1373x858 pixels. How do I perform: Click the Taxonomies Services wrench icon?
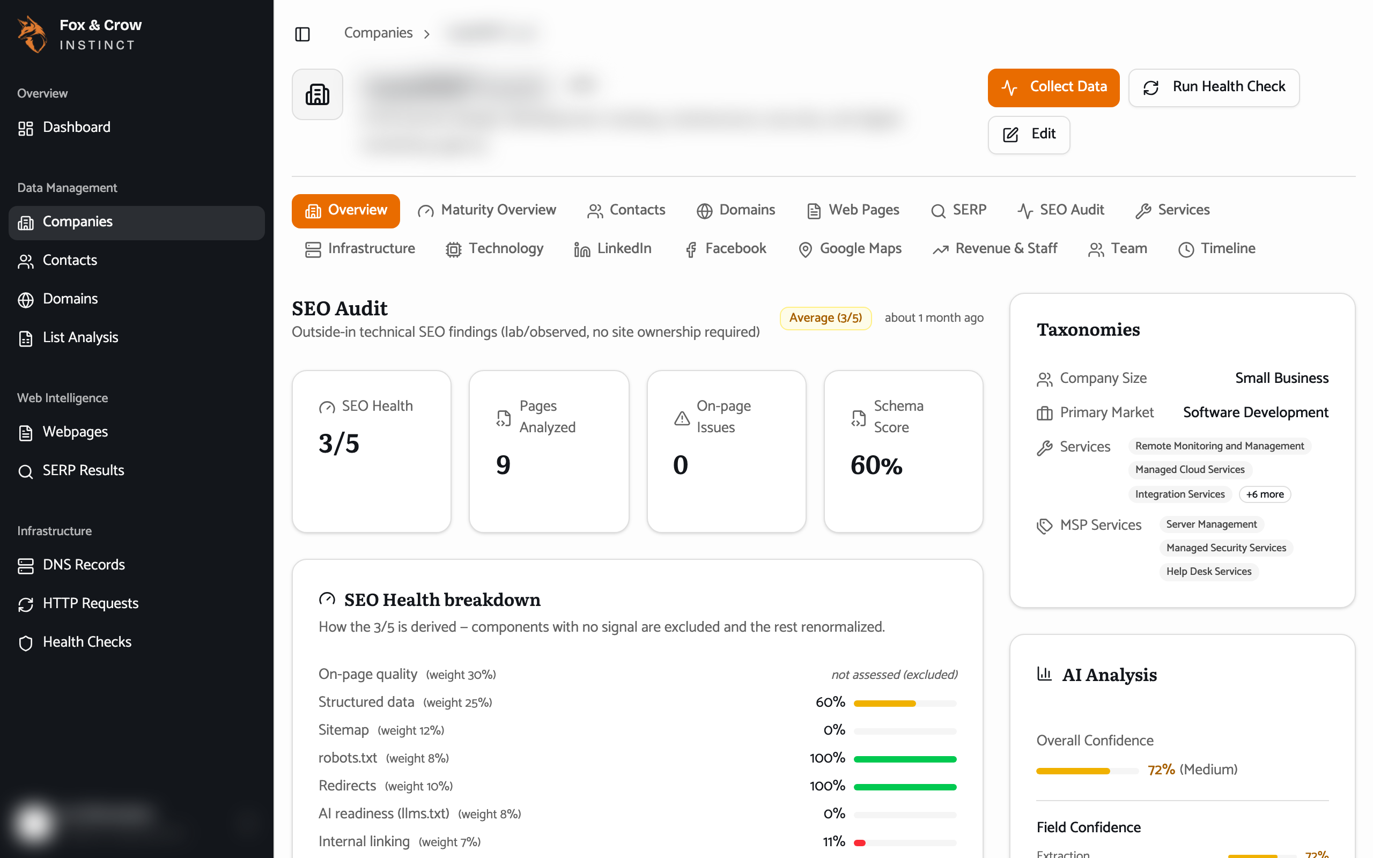pos(1044,448)
